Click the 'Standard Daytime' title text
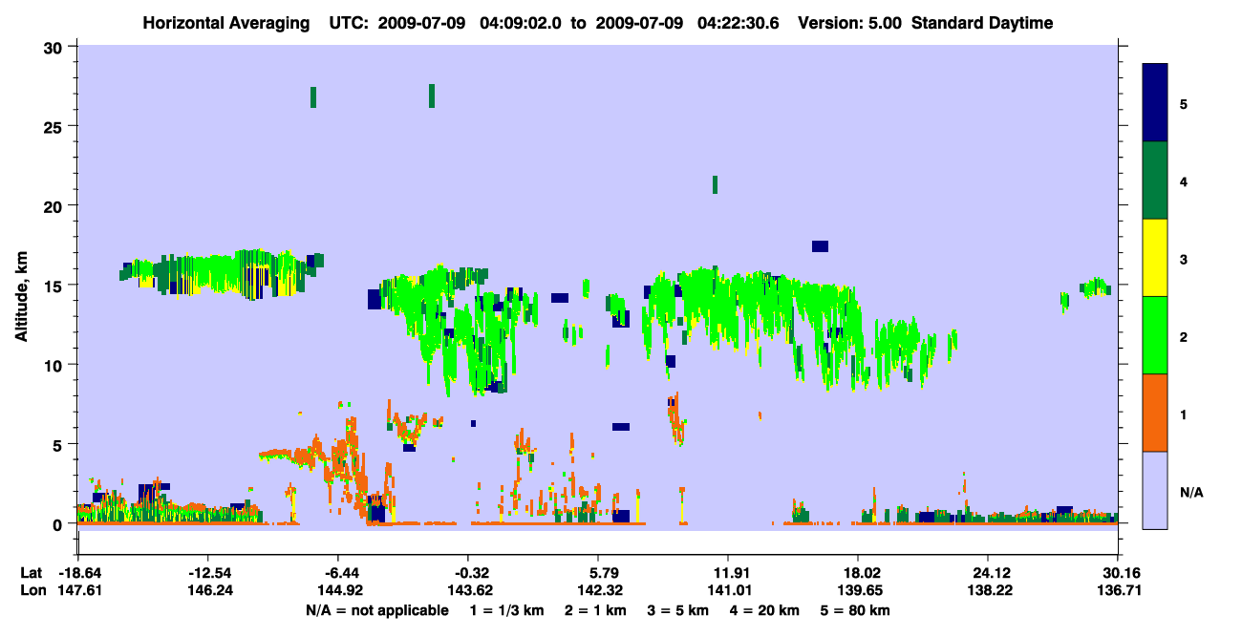 point(982,23)
